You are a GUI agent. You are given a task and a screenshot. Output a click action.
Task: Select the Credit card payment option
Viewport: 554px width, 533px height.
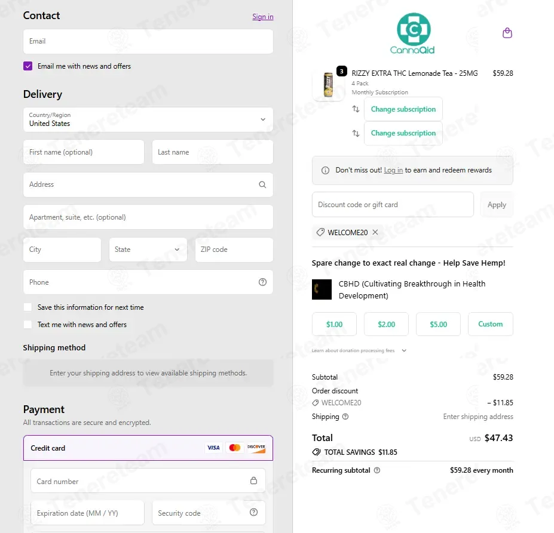(148, 448)
